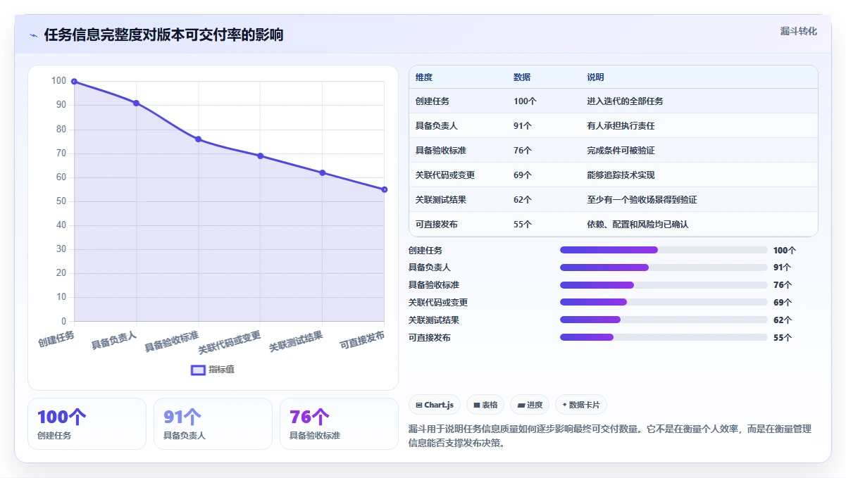This screenshot has height=478, width=846.
Task: Click the 具备验收标准 progress bar
Action: click(x=664, y=285)
